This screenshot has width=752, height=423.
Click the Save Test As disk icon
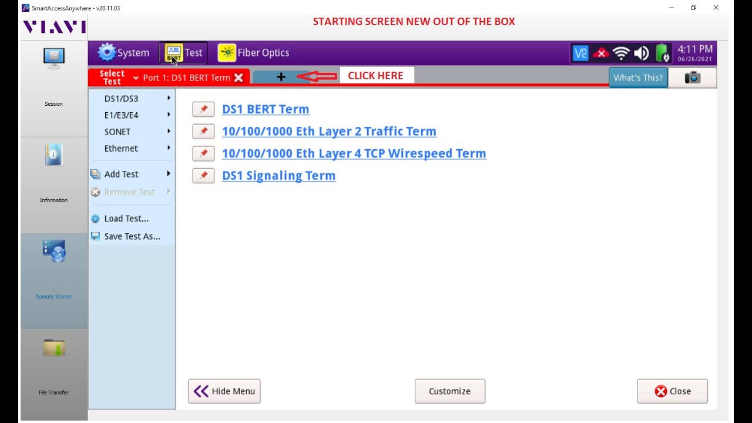pyautogui.click(x=95, y=236)
